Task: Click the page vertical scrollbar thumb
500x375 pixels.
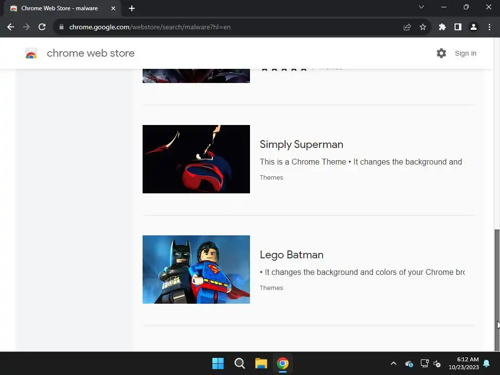Action: coord(497,290)
